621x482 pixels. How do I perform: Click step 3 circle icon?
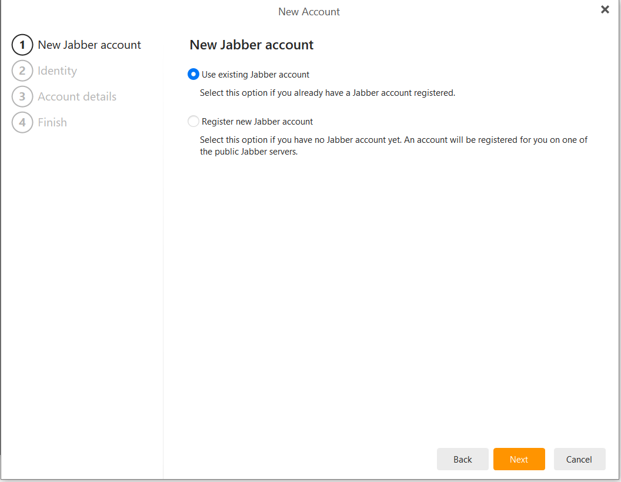click(22, 96)
